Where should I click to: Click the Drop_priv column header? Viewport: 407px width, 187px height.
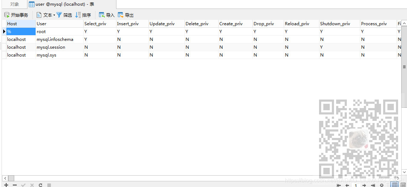click(268, 23)
